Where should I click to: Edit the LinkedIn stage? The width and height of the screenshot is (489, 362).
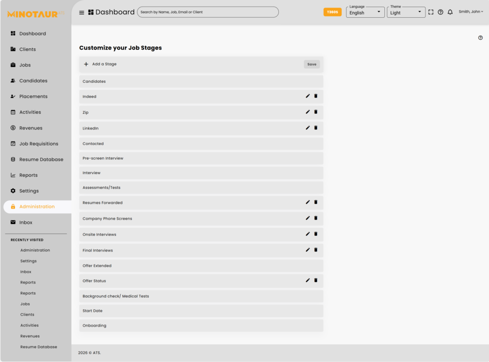tap(308, 128)
